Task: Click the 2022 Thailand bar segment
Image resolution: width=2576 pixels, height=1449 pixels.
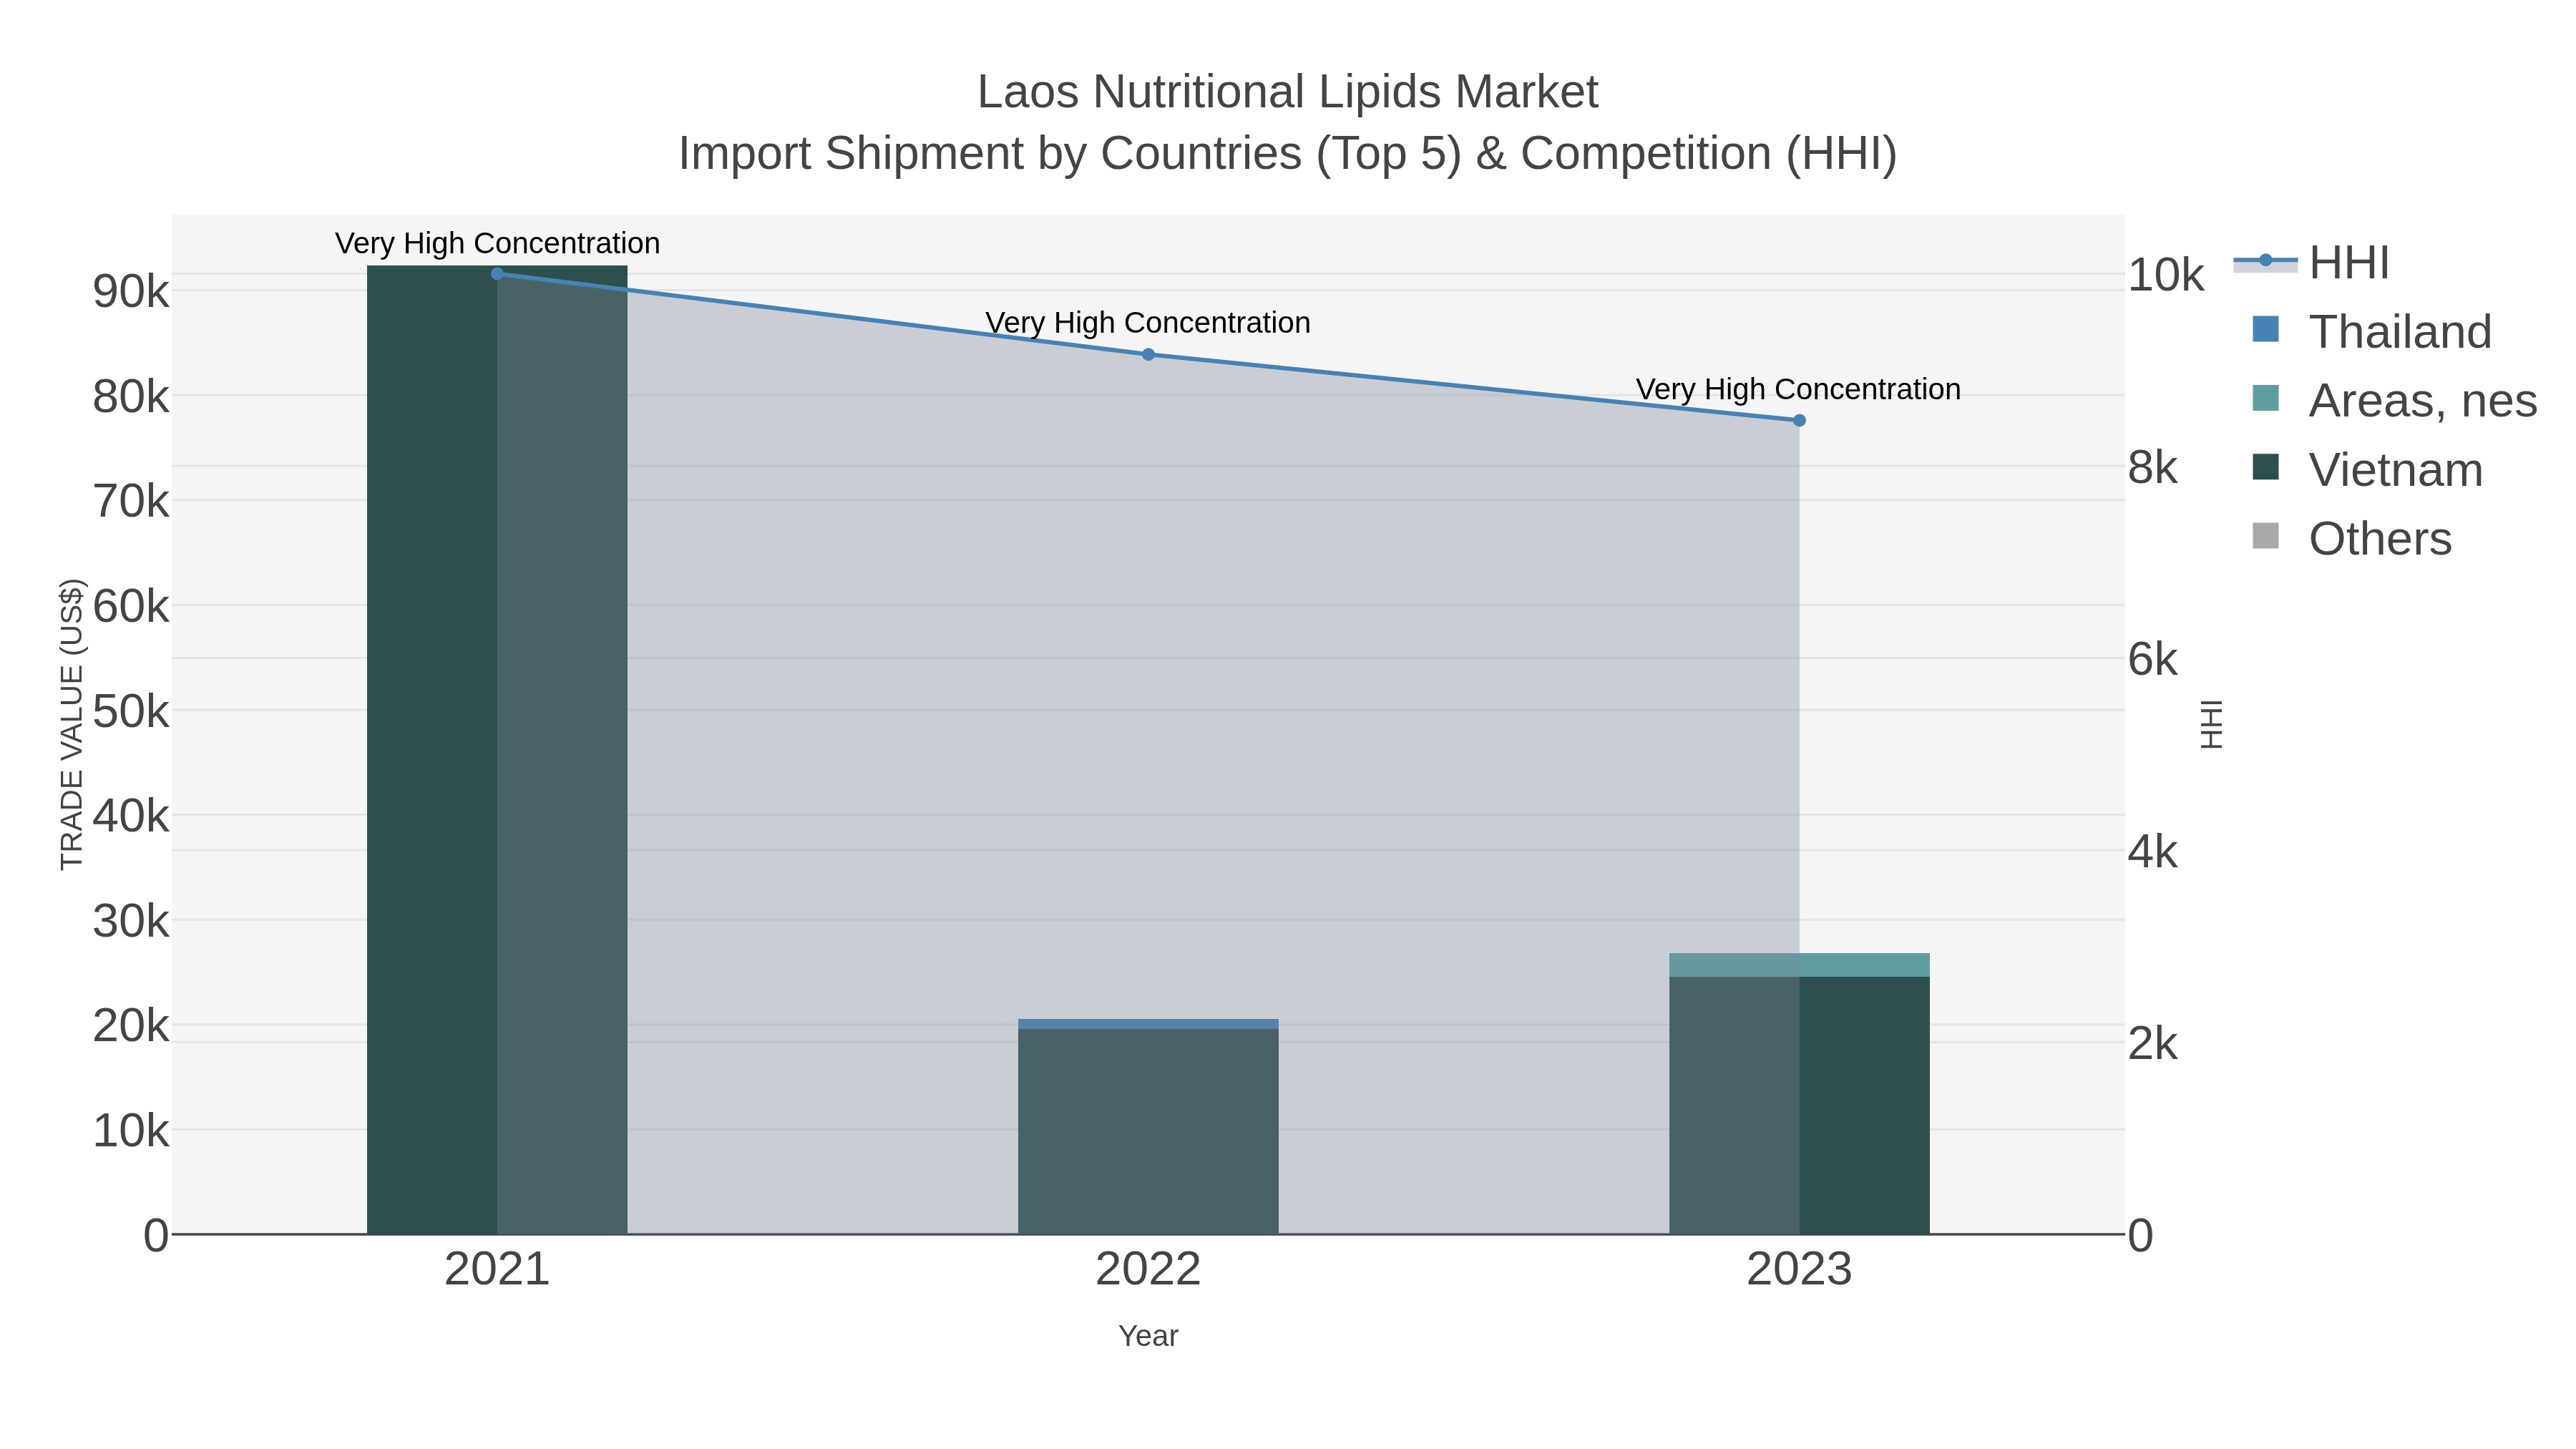Action: [x=1148, y=1024]
